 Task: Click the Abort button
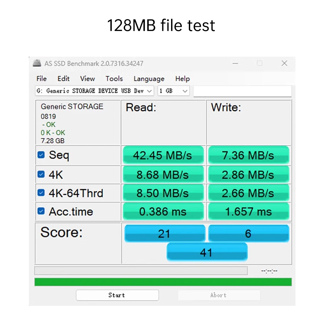(219, 295)
